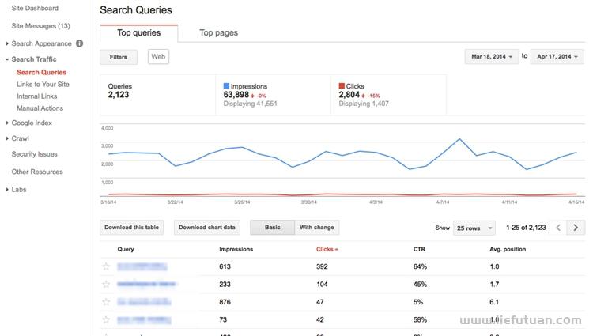
Task: Click the 6.1 average position cell
Action: pyautogui.click(x=494, y=302)
